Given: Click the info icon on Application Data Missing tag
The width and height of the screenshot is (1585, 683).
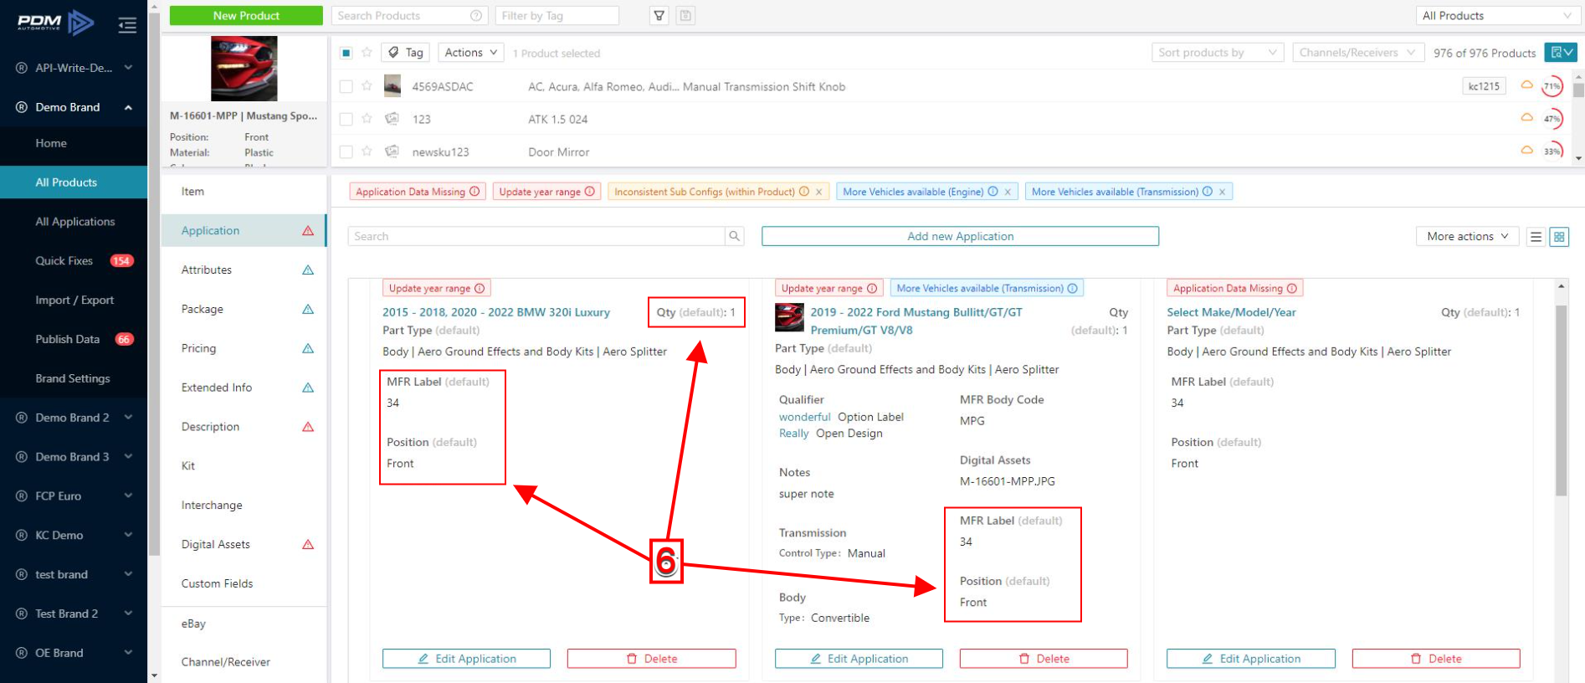Looking at the screenshot, I should point(474,192).
